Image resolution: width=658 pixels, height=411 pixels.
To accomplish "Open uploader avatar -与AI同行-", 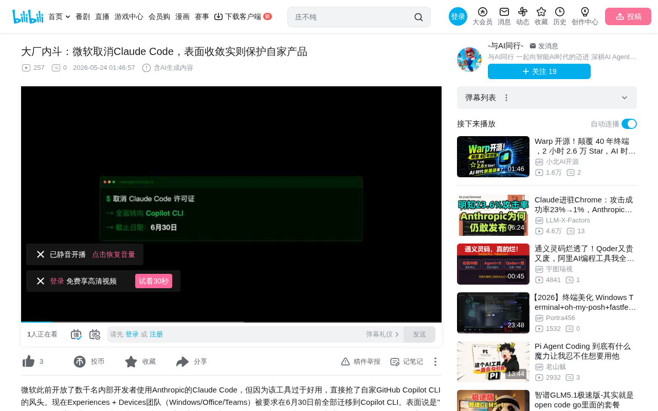I will [x=469, y=60].
